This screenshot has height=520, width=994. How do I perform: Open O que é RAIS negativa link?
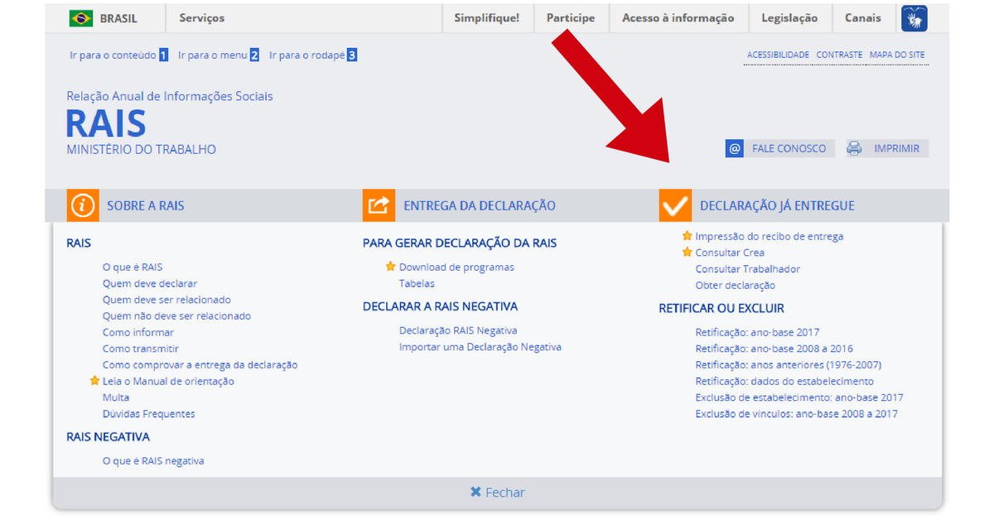(x=153, y=460)
